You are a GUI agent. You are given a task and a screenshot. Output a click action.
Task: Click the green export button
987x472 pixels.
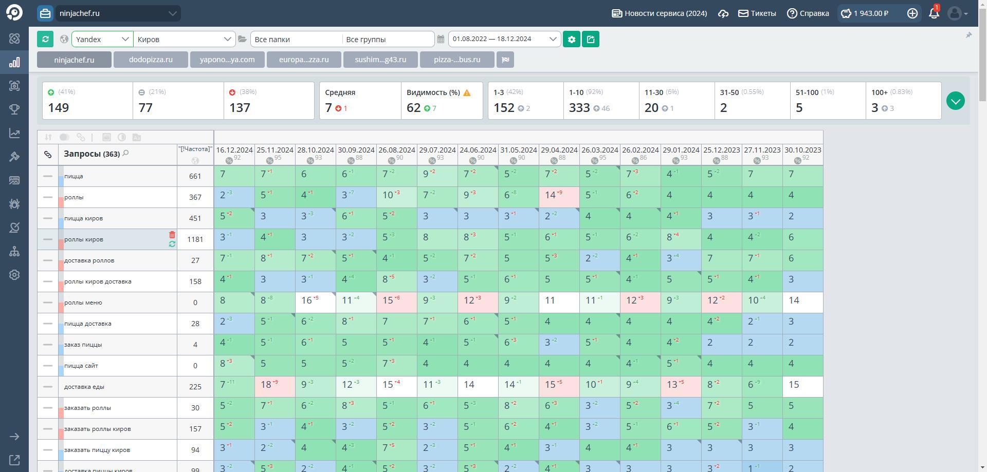coord(591,39)
